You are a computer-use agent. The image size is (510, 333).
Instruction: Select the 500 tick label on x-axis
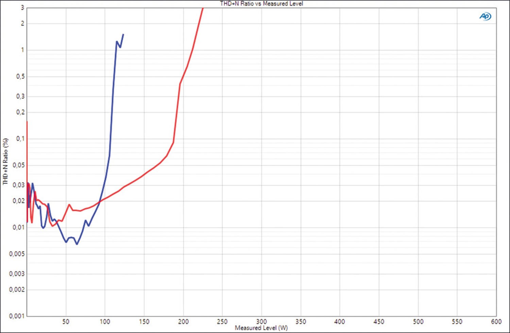coord(418,321)
